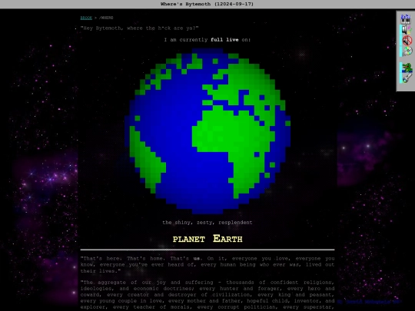This screenshot has width=415, height=311.
Task: Click the piano keyboard music icon
Action: coord(406,19)
